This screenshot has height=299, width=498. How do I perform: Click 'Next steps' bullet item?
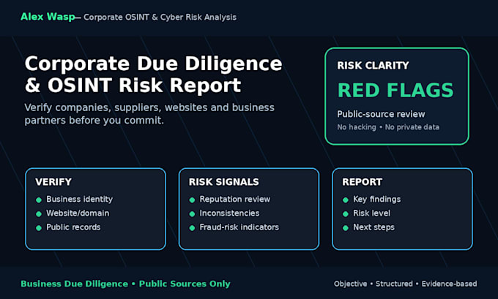(373, 227)
